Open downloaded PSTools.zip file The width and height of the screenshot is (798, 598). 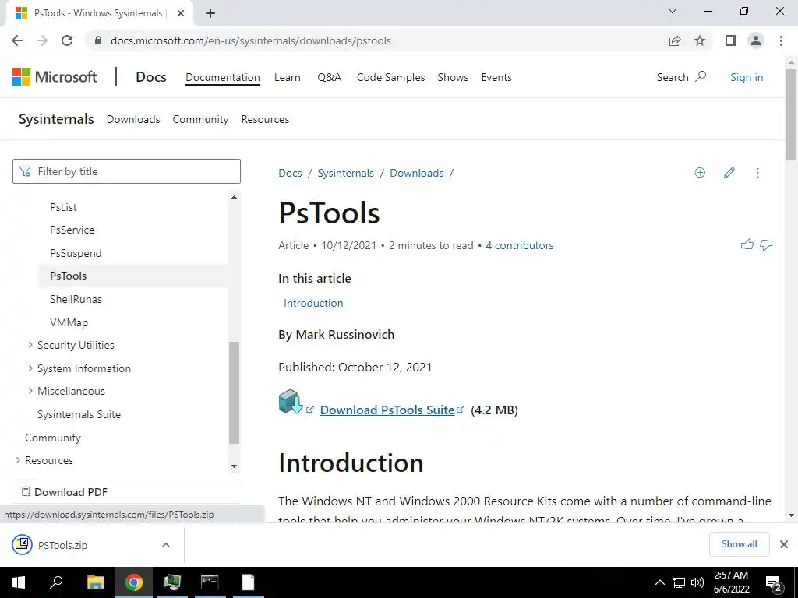click(62, 545)
